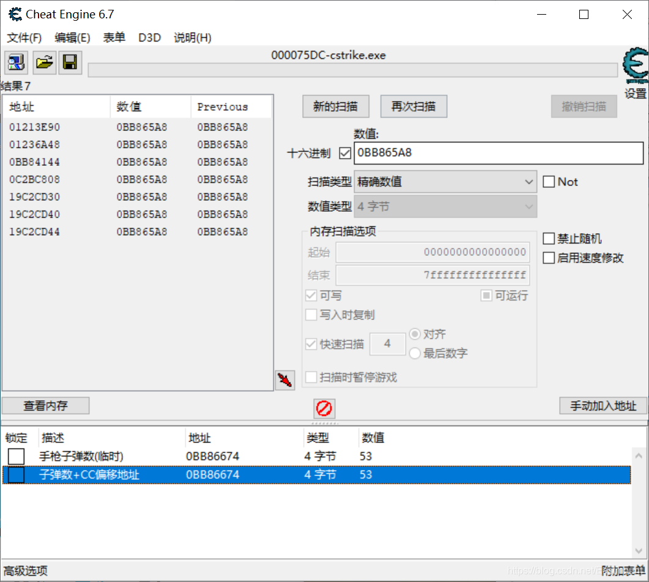649x582 pixels.
Task: Open the 数值类型 4 字节 dropdown
Action: coord(445,206)
